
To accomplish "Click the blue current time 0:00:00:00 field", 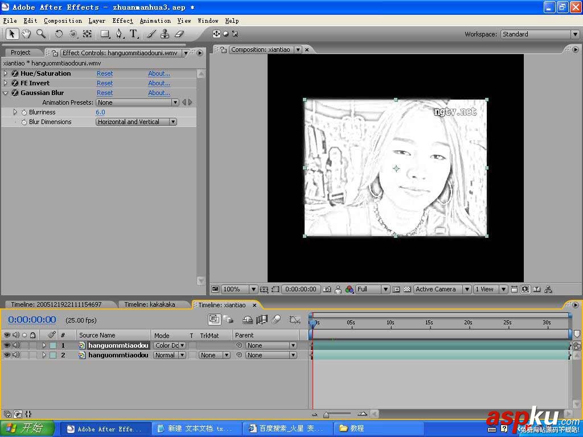I will [32, 320].
